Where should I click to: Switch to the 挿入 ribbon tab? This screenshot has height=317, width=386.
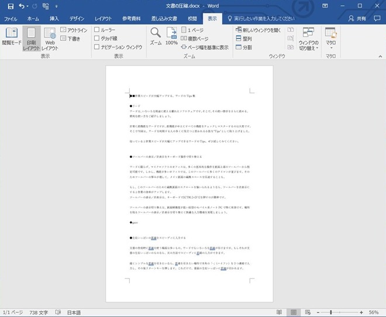[54, 19]
